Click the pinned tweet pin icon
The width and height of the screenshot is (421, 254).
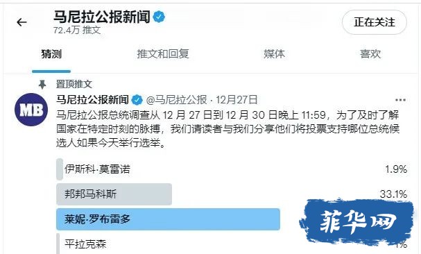tap(42, 85)
